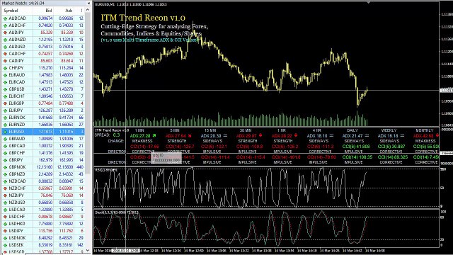Click the green arrow icon beside AUDCAD
Screen dimensions: 453x255
tap(5, 18)
